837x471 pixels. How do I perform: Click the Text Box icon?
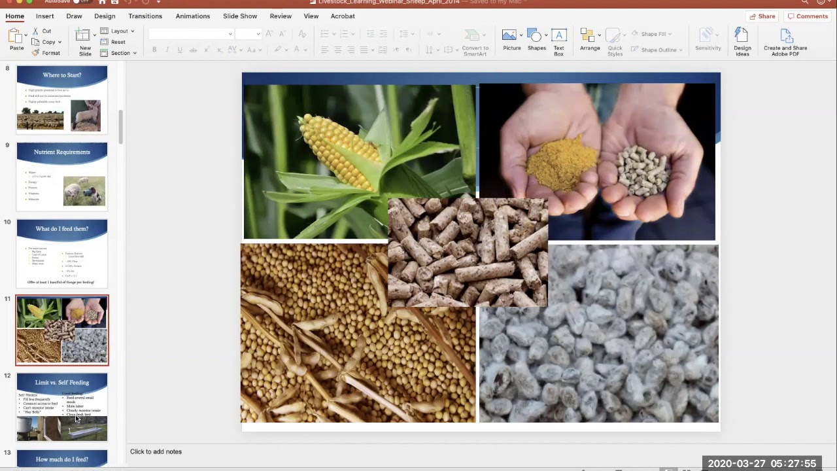tap(559, 35)
